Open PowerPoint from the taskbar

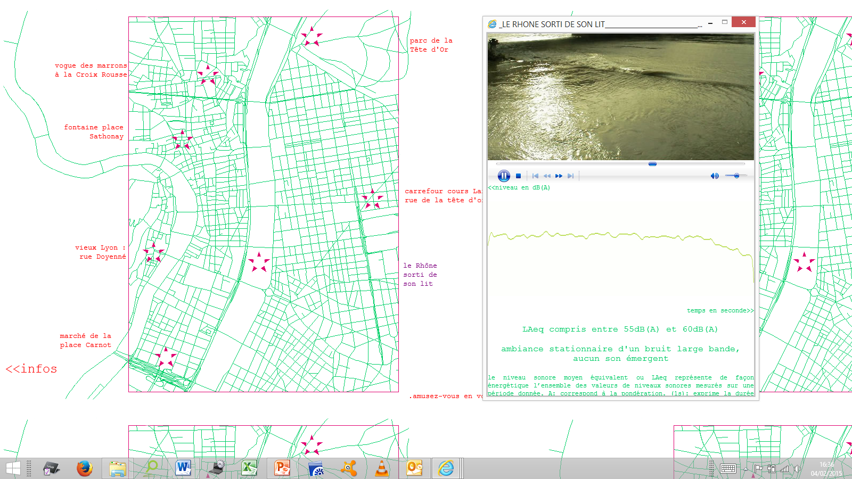pos(283,468)
